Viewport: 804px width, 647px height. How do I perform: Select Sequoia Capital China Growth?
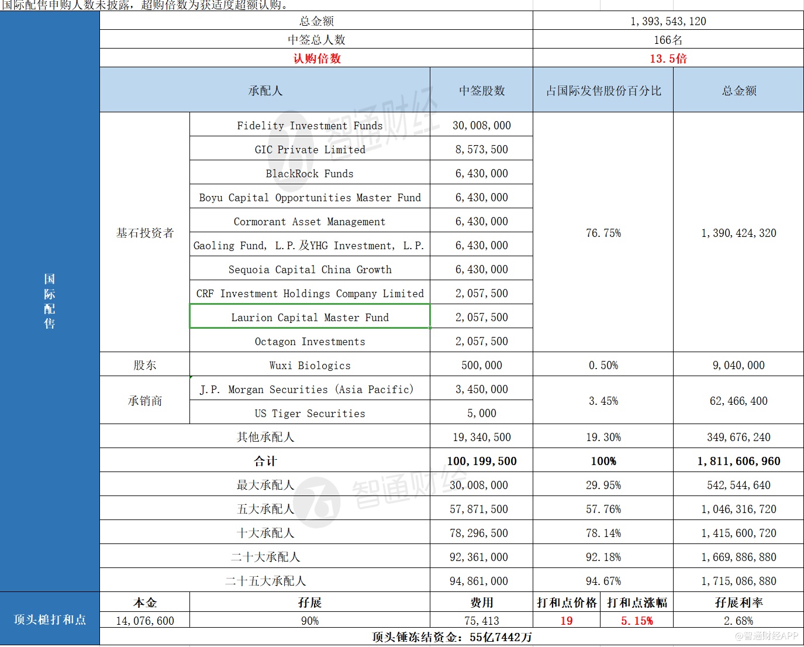[x=310, y=269]
